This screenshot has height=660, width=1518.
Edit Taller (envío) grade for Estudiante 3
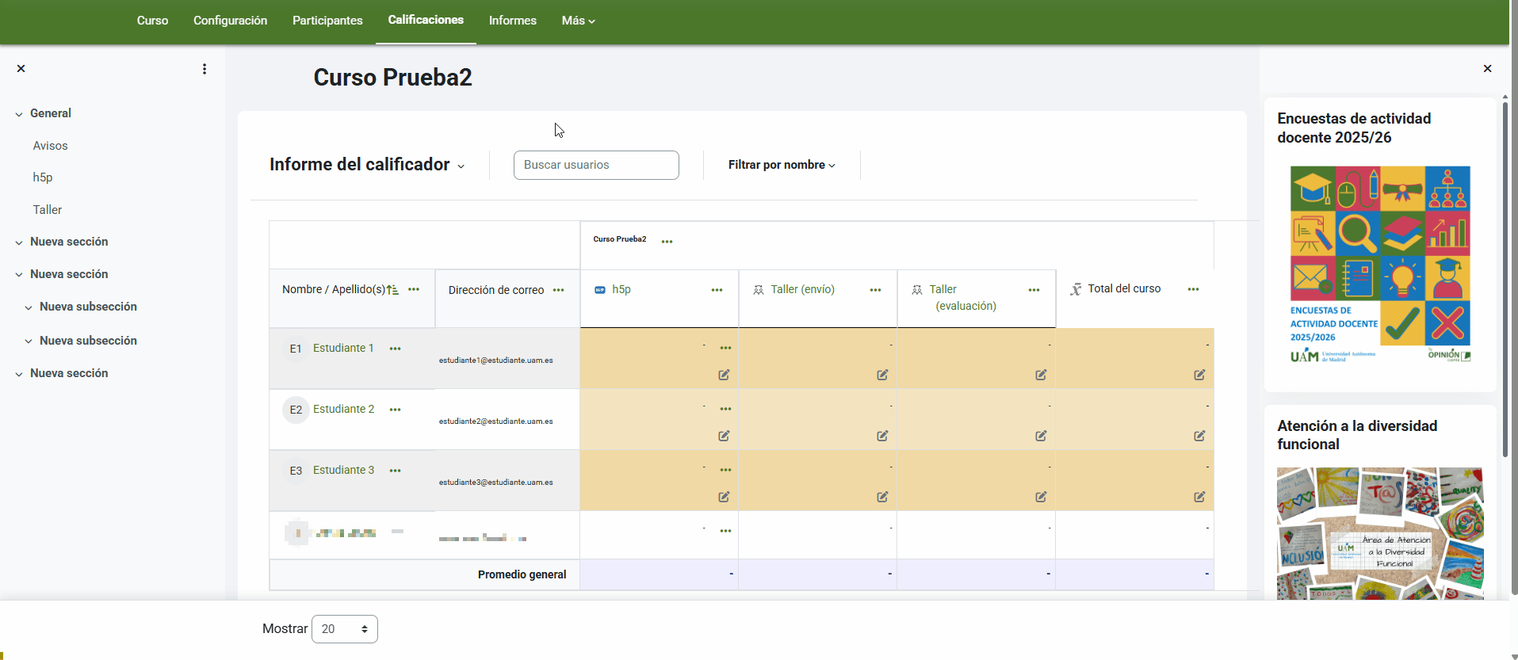[x=882, y=497]
